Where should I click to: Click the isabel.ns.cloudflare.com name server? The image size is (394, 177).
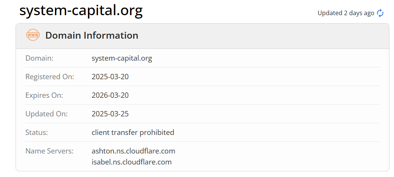point(131,162)
